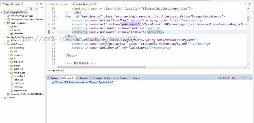Image resolution: width=254 pixels, height=123 pixels.
Task: Open Project Explorer view menu arrow
Action: [x=42, y=8]
